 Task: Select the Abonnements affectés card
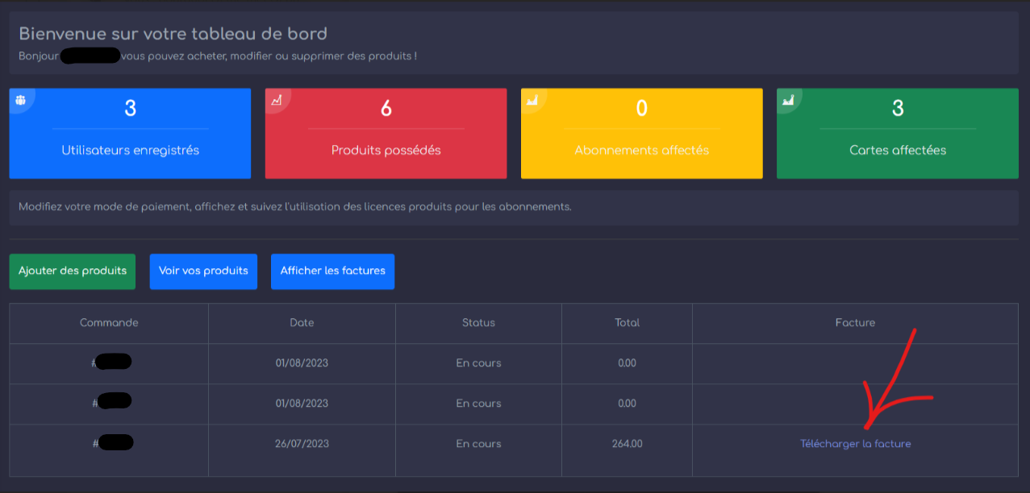pyautogui.click(x=641, y=133)
